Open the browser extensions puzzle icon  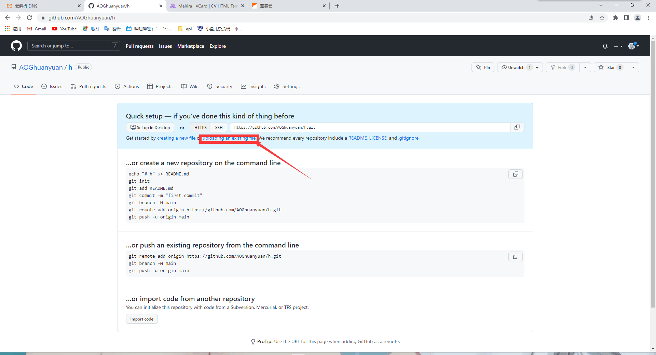(615, 18)
